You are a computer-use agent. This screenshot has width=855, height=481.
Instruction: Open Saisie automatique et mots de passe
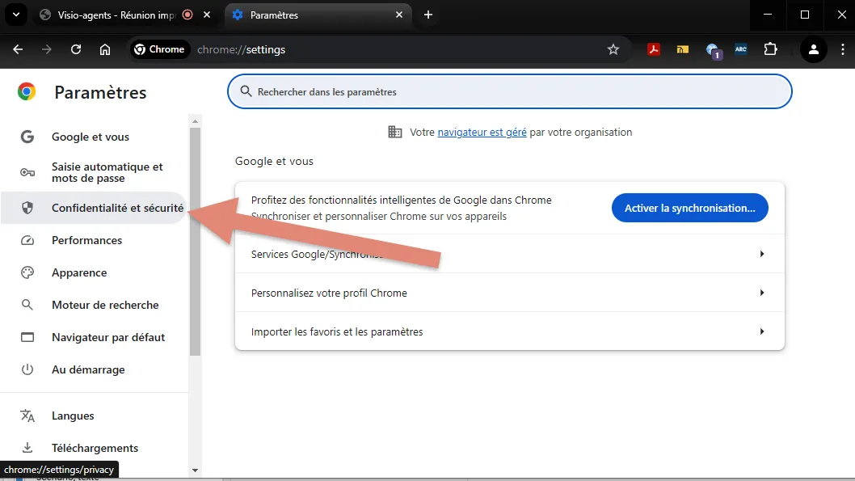94,172
